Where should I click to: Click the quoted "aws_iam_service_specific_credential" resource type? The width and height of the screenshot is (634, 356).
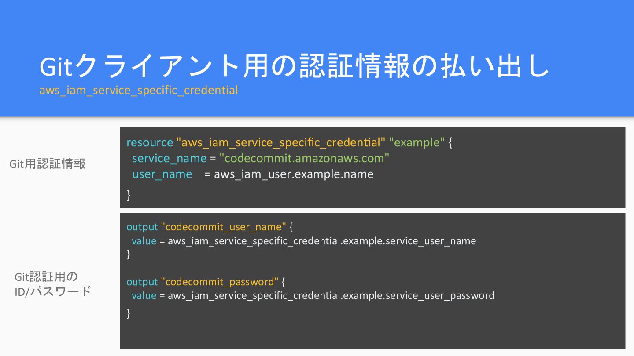point(281,142)
